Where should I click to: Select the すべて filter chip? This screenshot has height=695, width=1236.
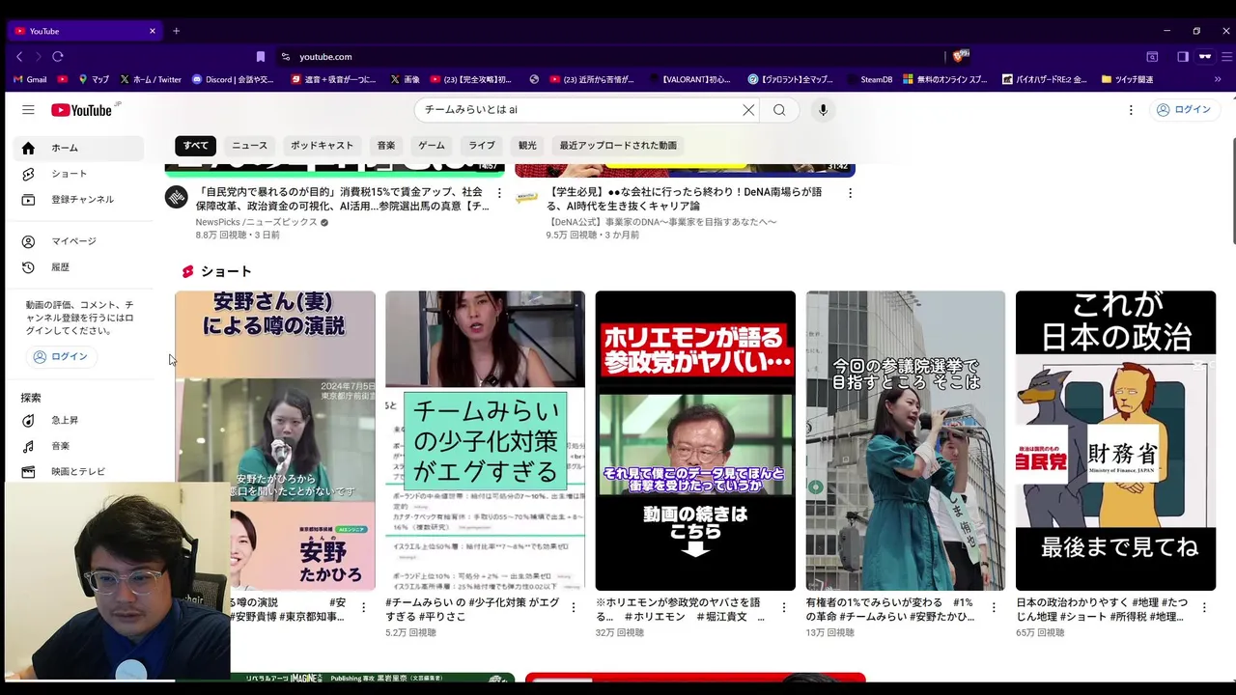(196, 145)
